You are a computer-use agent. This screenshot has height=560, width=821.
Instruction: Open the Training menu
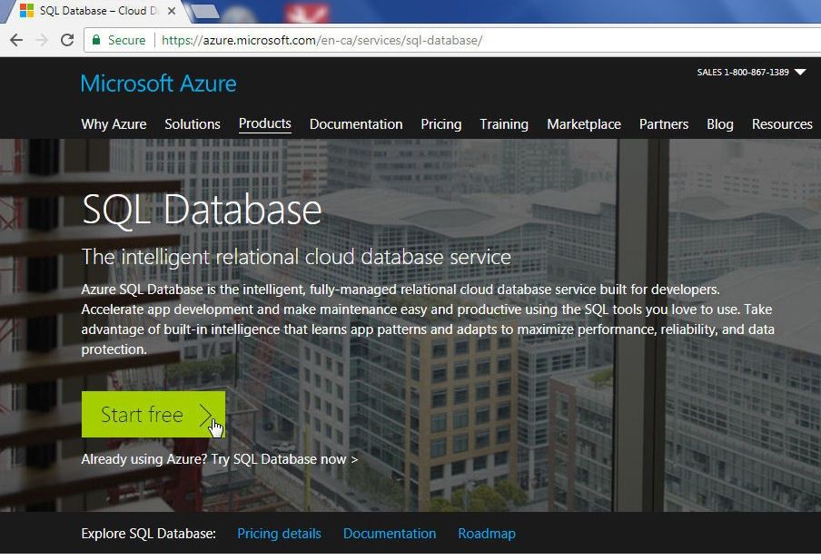coord(503,123)
